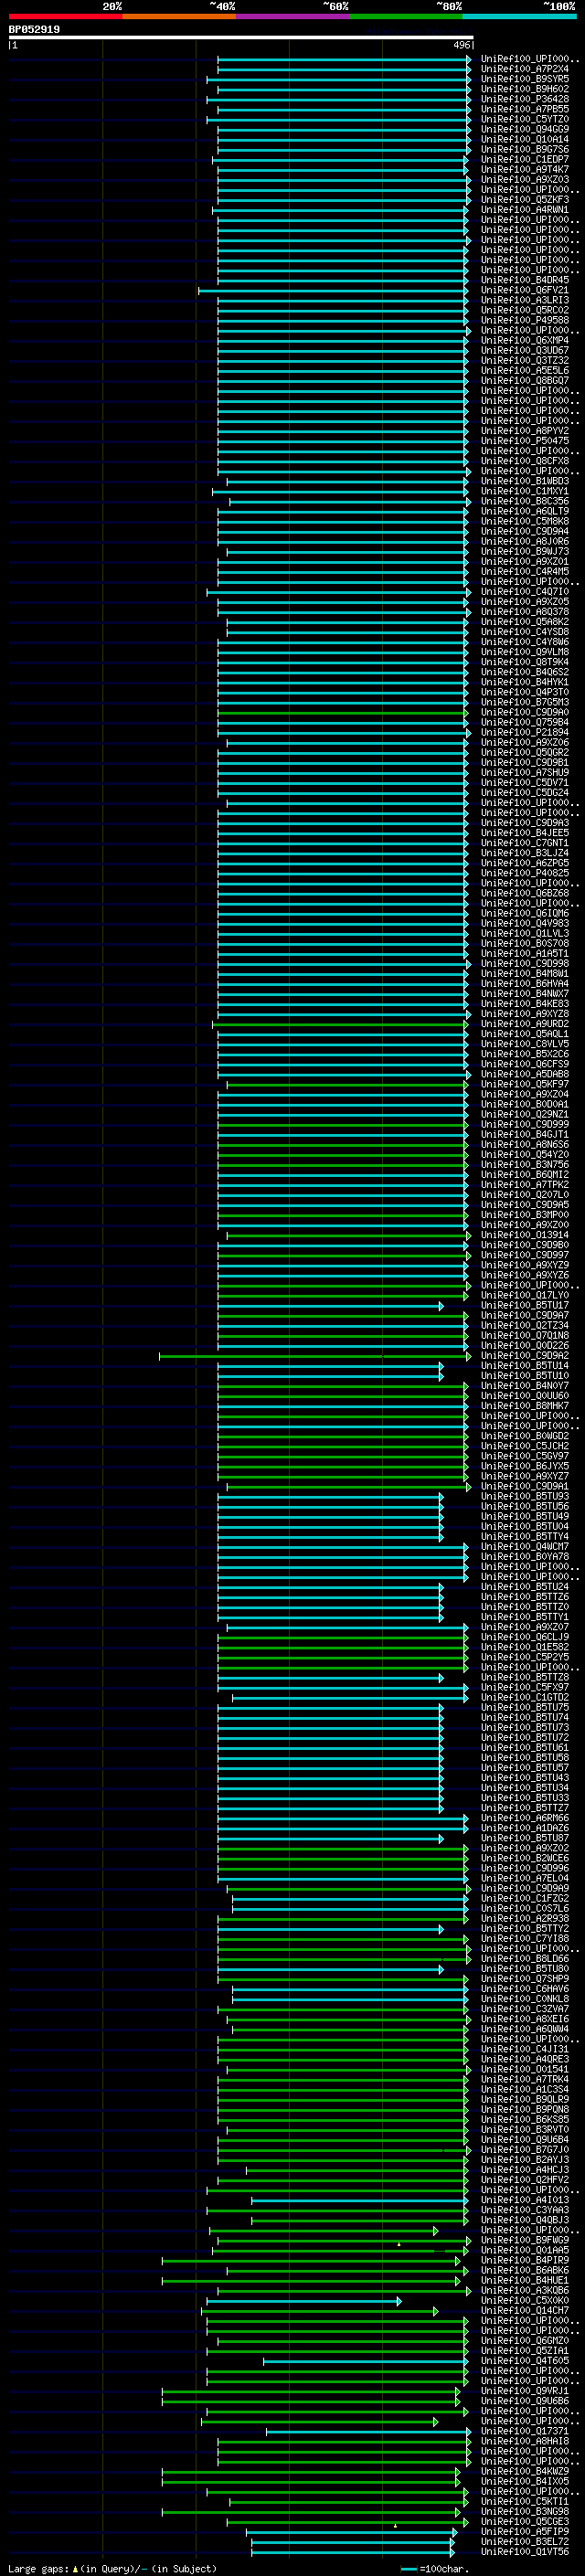
Task: Select hit UniRef100_Q6CLJ9
Action: tap(525, 1637)
